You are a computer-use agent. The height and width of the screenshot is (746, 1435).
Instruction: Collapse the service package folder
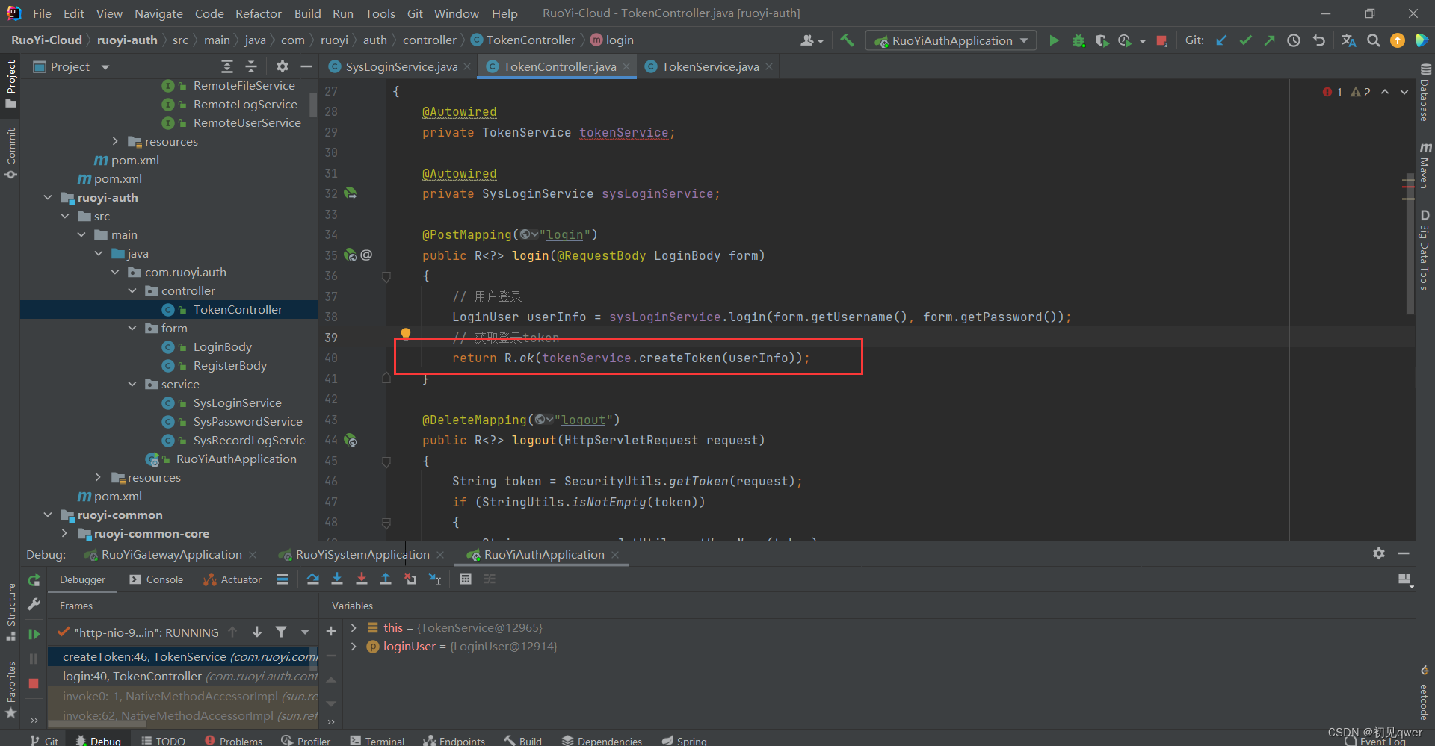(132, 384)
